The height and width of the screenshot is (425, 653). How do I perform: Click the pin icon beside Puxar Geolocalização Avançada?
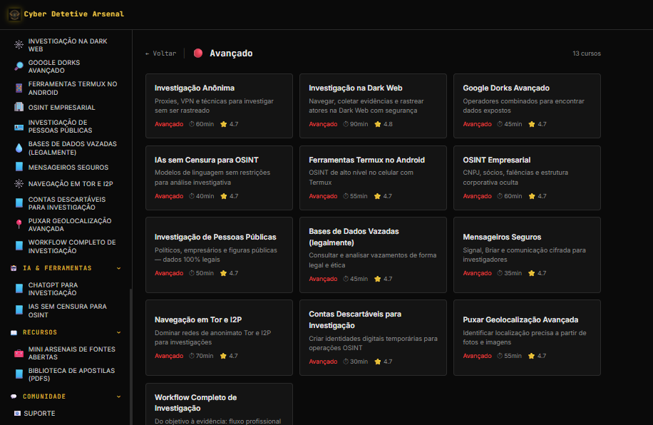coord(19,225)
